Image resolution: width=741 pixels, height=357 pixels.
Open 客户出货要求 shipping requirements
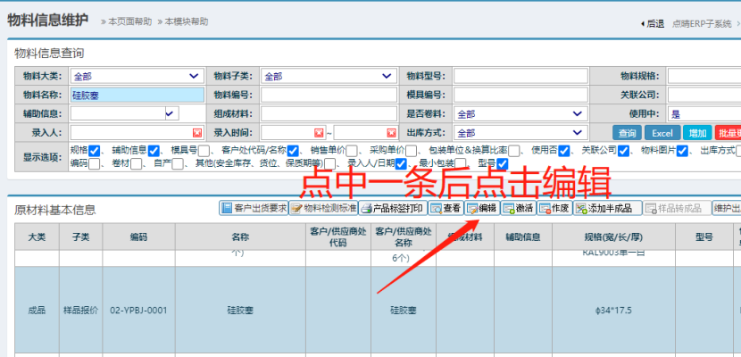pos(254,208)
